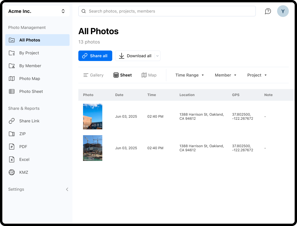The height and width of the screenshot is (226, 297).
Task: Switch to the Map view tab
Action: coord(149,75)
